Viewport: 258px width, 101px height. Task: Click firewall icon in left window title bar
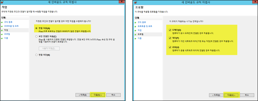(2, 2)
